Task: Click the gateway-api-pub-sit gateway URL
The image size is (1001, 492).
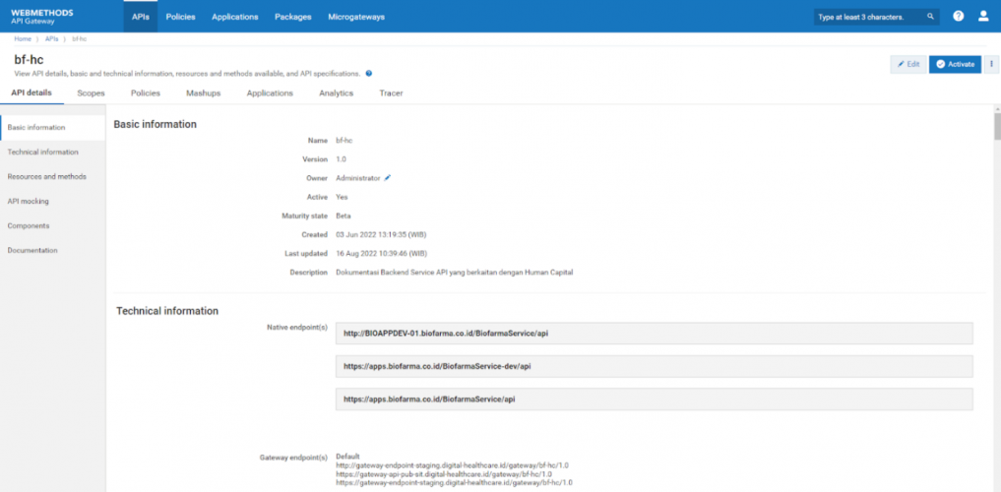Action: point(444,474)
